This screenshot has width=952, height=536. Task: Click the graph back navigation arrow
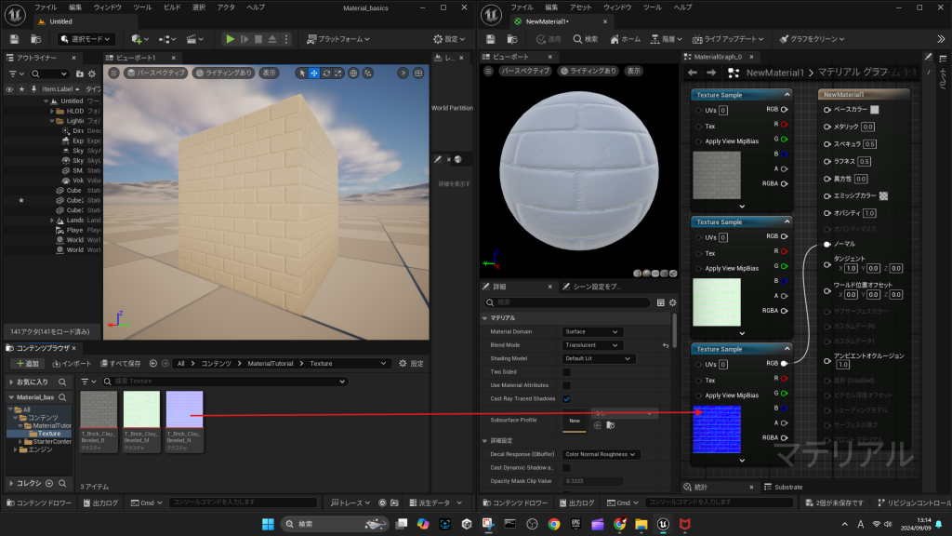click(x=692, y=73)
